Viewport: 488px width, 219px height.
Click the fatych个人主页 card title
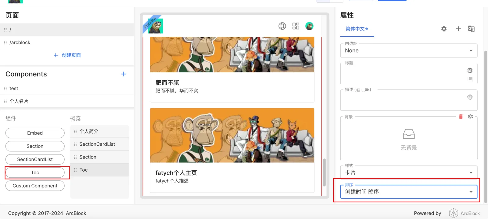point(176,173)
